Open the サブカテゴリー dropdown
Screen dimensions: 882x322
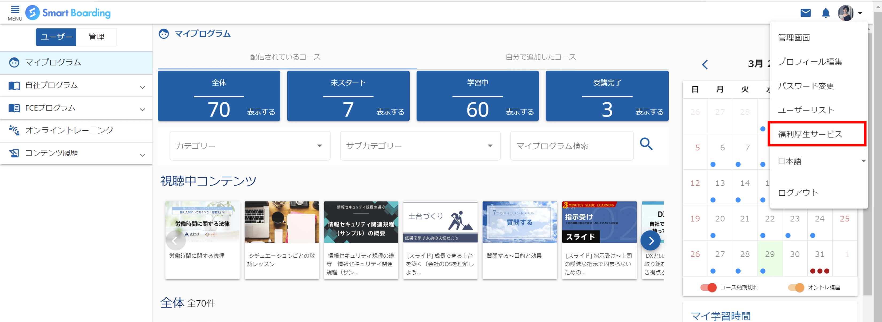[420, 146]
